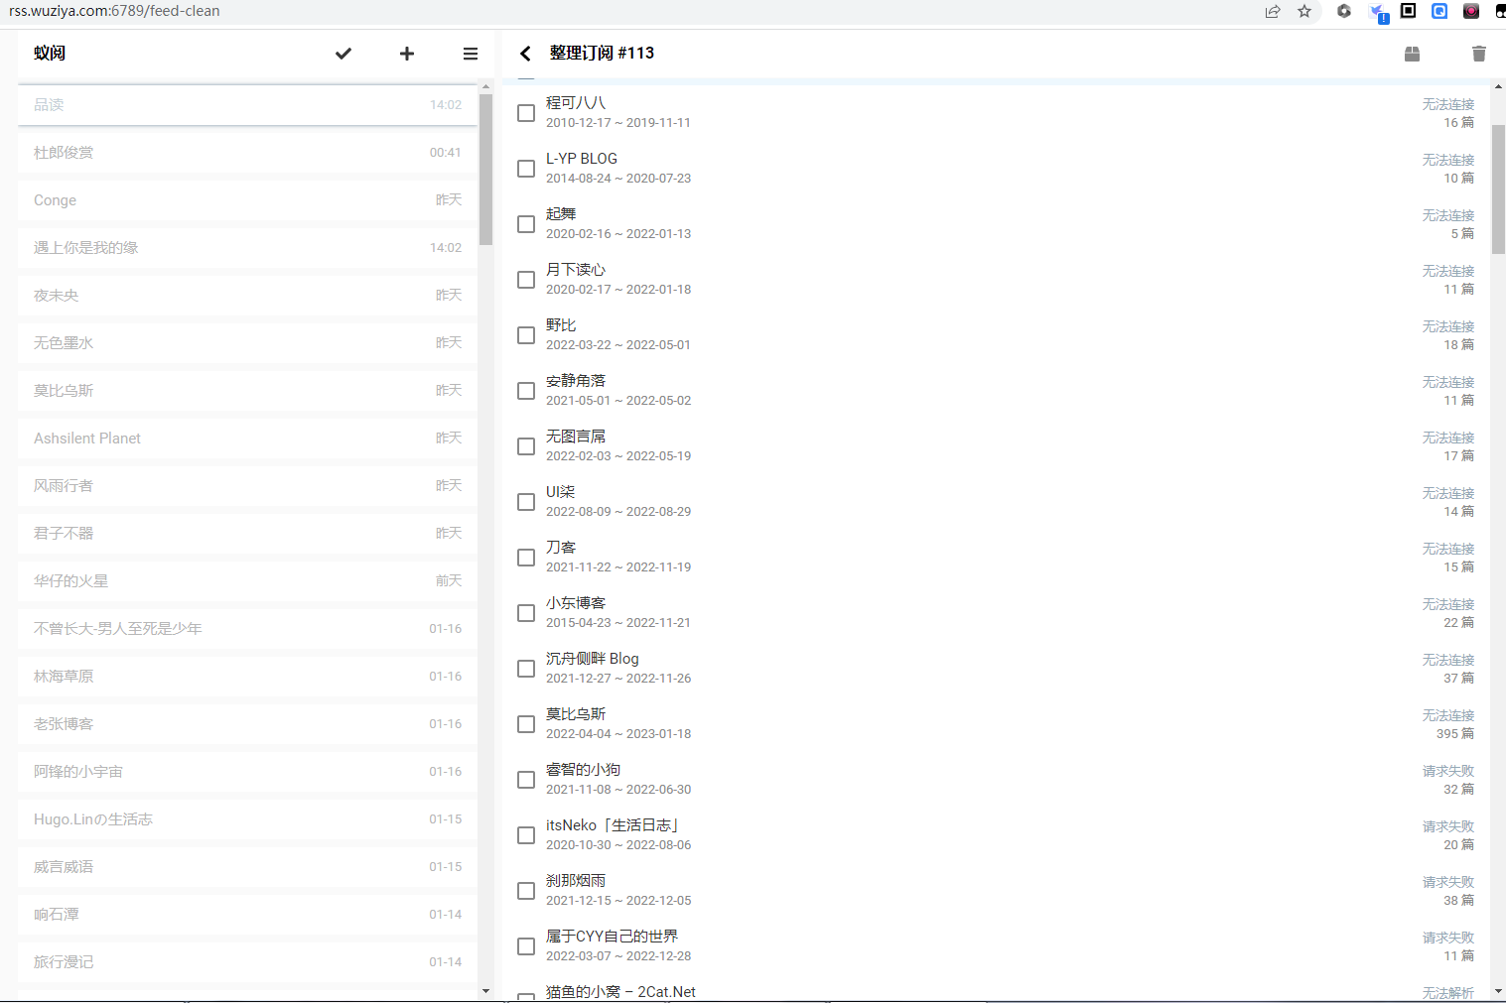This screenshot has width=1506, height=1003.
Task: Open the 杜郎俊赏 feed in sidebar
Action: (x=64, y=153)
